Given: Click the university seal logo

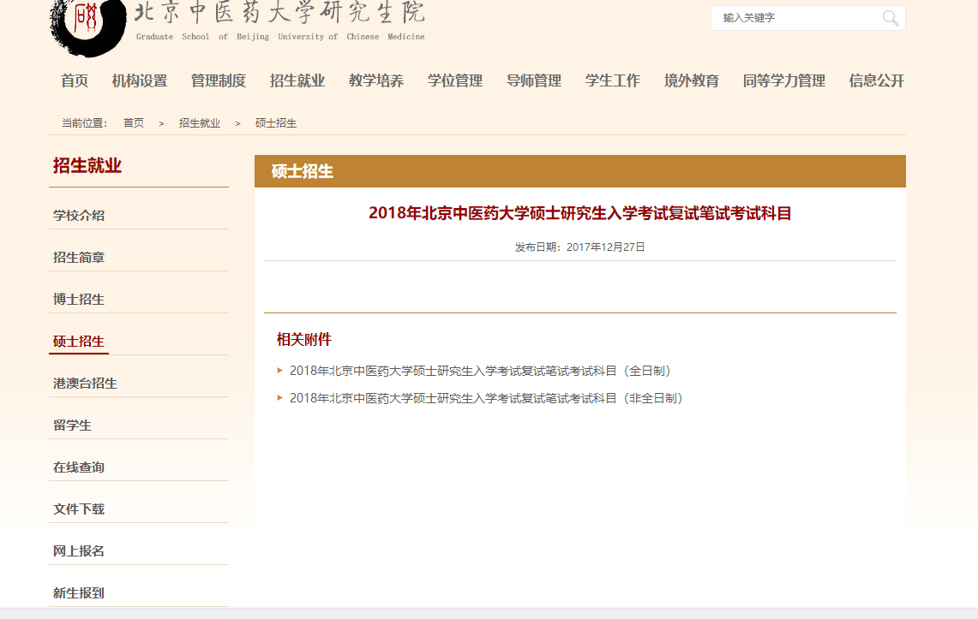Looking at the screenshot, I should 87,24.
